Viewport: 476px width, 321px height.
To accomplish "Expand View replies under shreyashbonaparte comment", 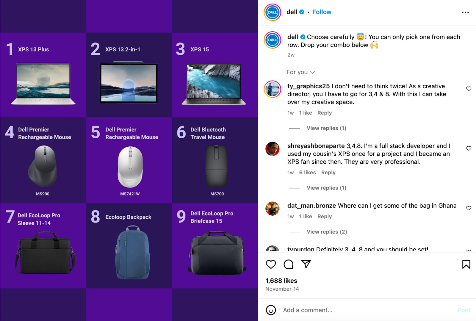I will (326, 188).
